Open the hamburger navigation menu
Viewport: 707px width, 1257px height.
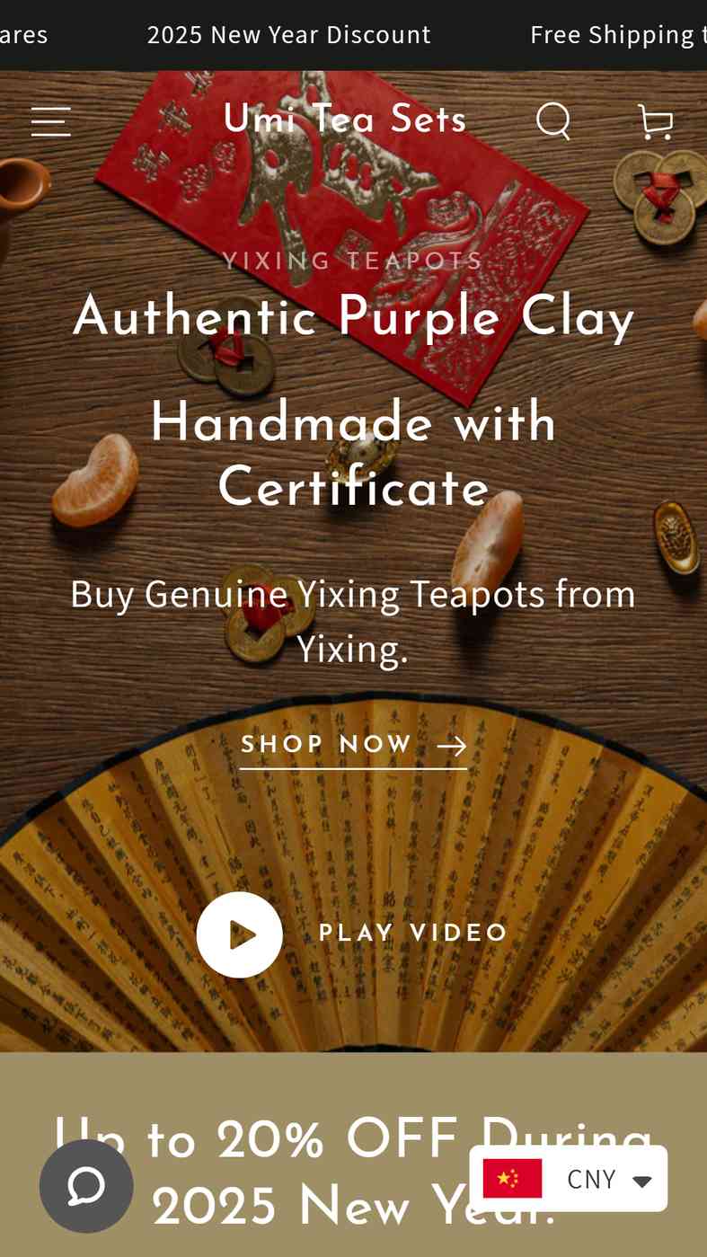pos(50,121)
